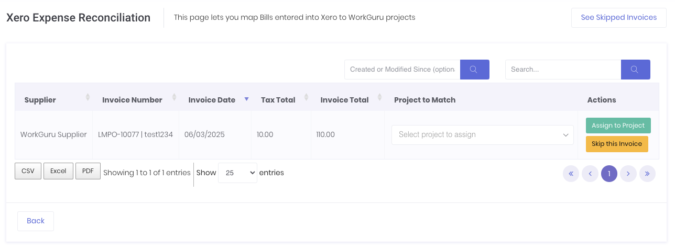Click the Xero Expense Reconciliation title
This screenshot has width=675, height=250.
pos(79,18)
